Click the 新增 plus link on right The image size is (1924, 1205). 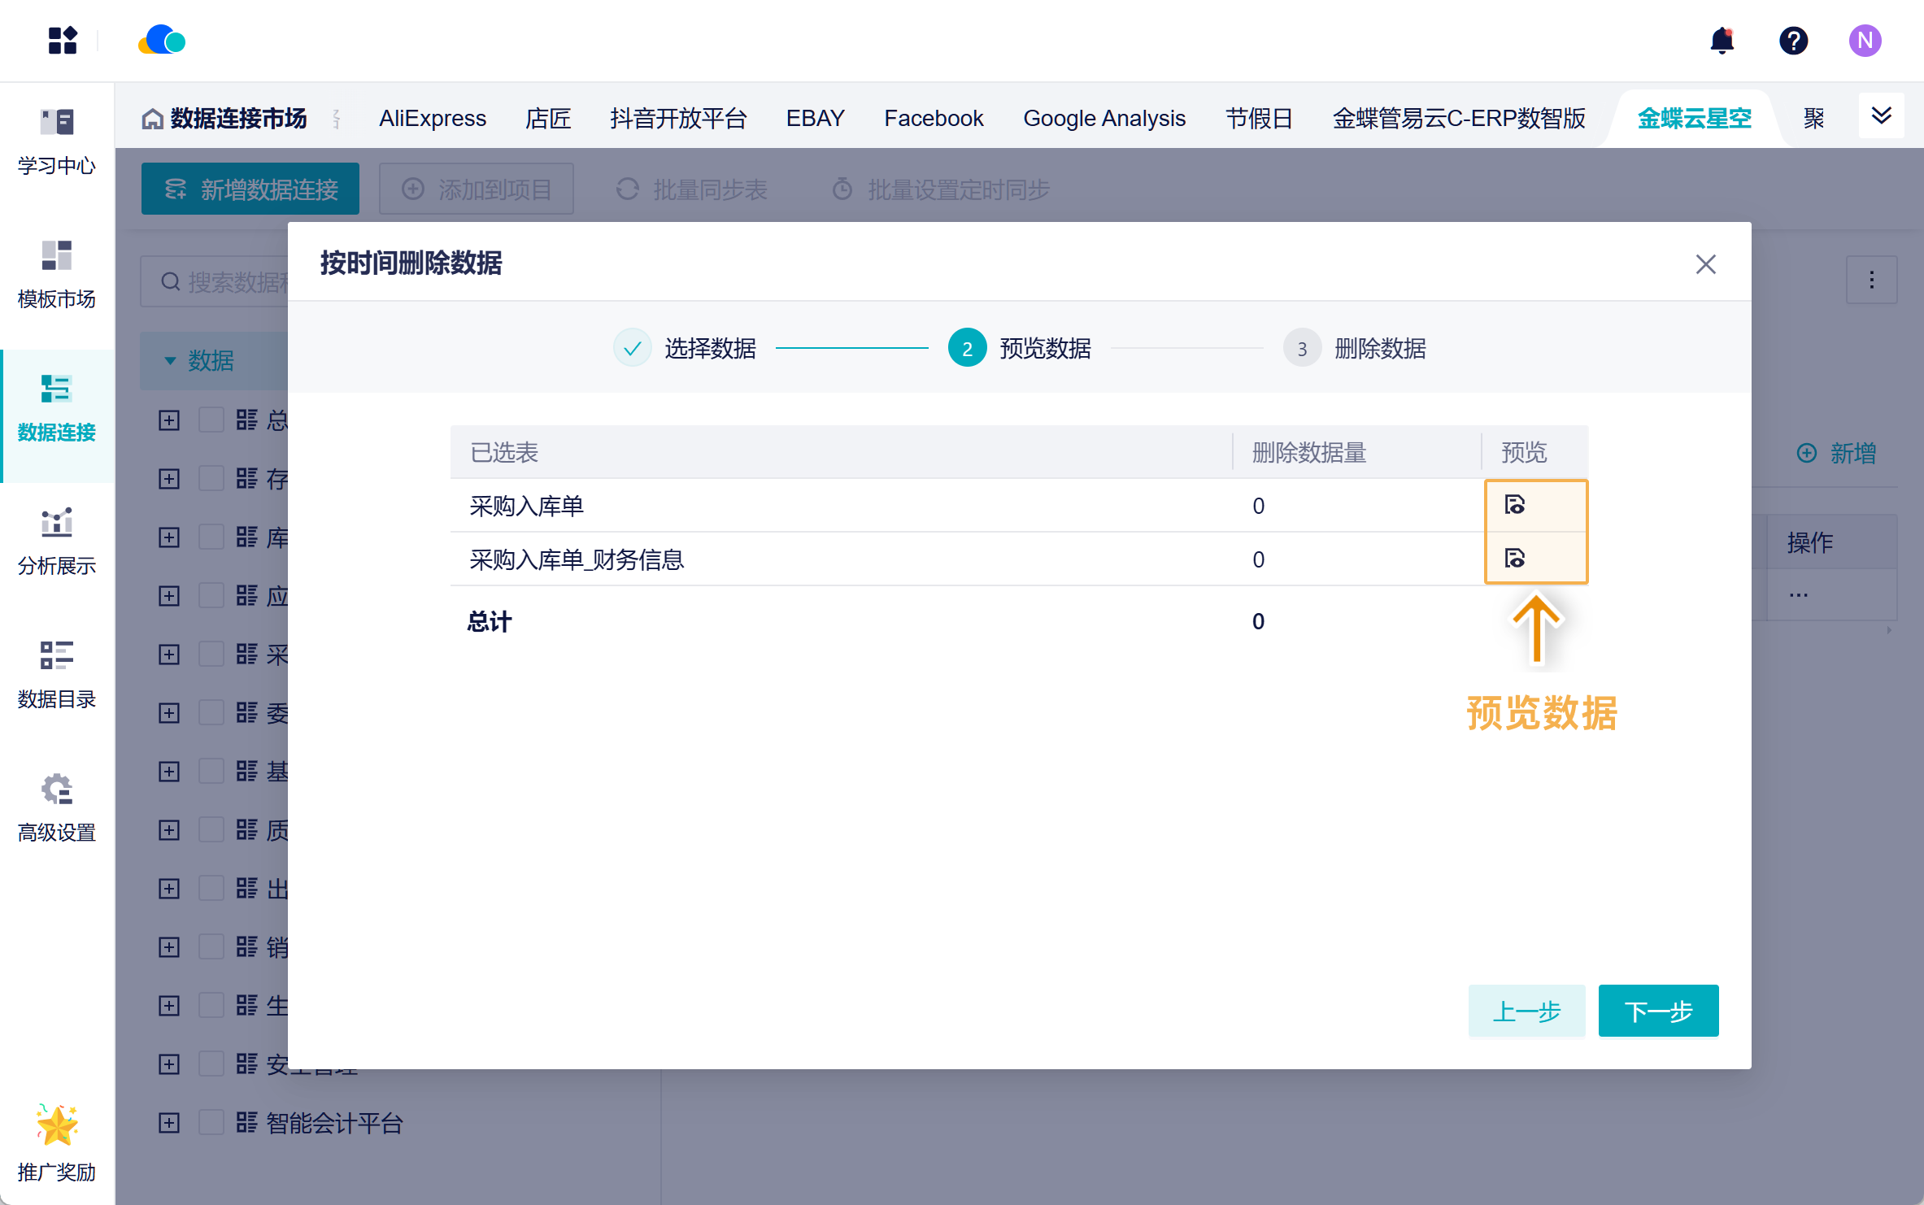(x=1837, y=453)
